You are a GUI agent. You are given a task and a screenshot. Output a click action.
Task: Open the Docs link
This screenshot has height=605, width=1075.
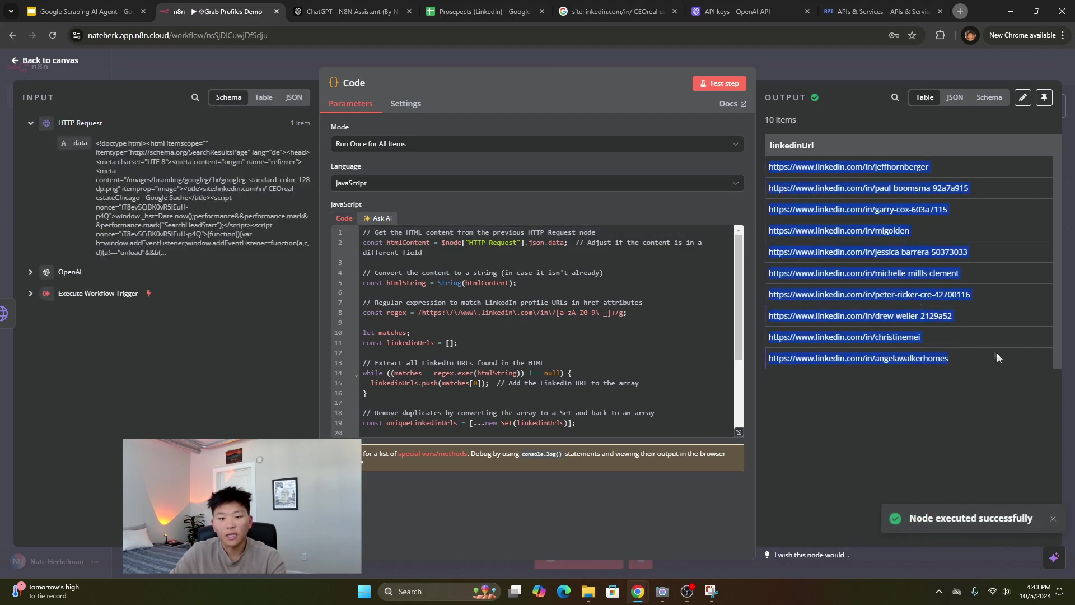(732, 104)
